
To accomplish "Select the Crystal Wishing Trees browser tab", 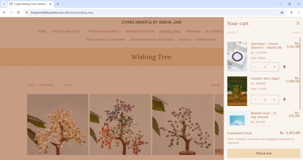I will click(30, 4).
